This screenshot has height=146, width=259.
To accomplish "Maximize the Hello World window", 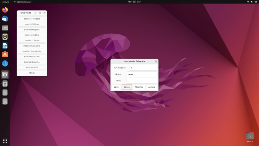I will click(x=40, y=13).
